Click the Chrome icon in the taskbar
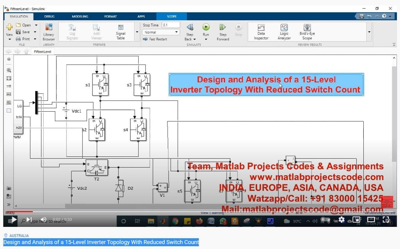This screenshot has height=249, width=400. point(175,221)
